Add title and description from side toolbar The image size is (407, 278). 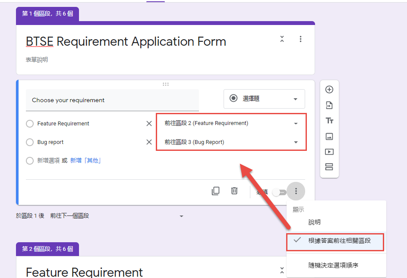[x=329, y=121]
